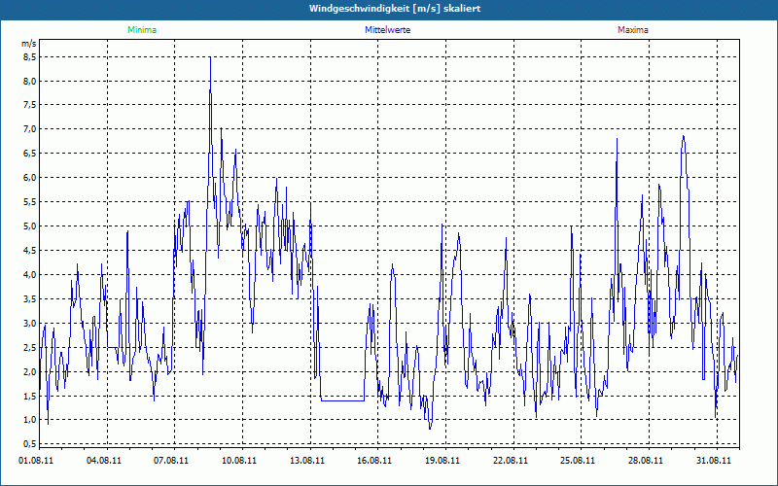778x486 pixels.
Task: Select the 5,0 y-axis value
Action: coord(30,226)
